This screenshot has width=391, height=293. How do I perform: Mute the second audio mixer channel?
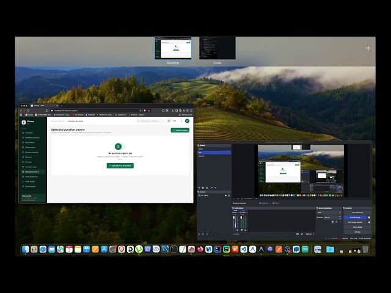[242, 230]
